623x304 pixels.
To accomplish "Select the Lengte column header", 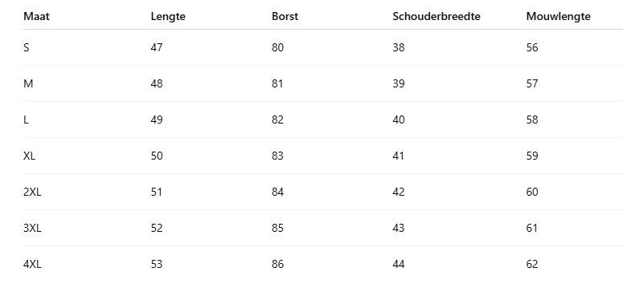I will pos(168,17).
